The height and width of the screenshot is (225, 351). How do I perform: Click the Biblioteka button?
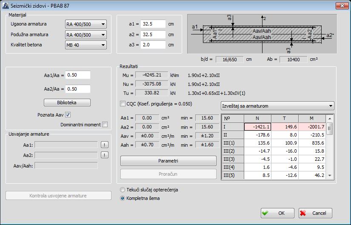(x=67, y=103)
